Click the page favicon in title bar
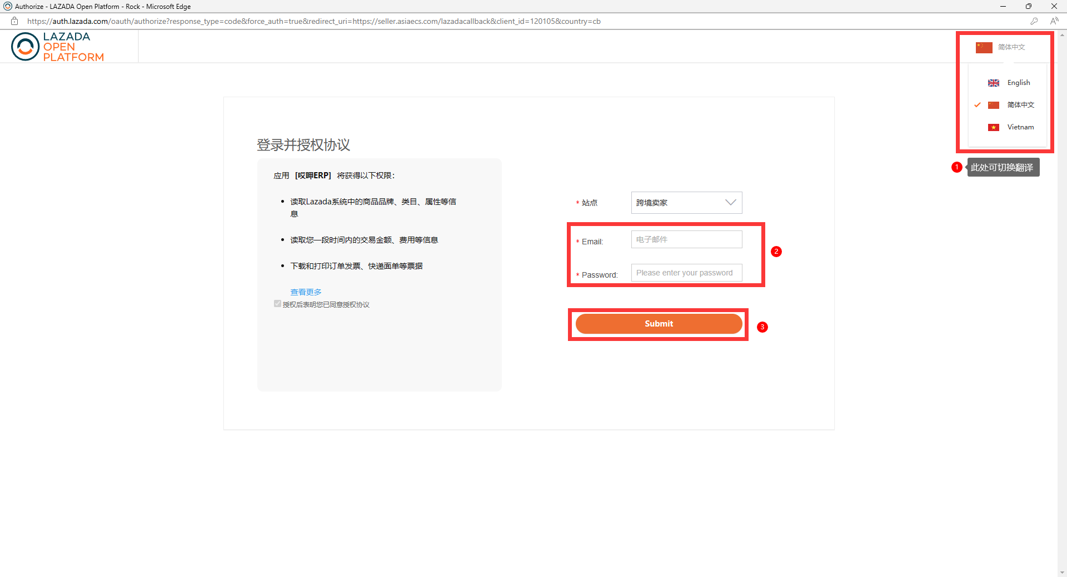The width and height of the screenshot is (1067, 577). 8,6
